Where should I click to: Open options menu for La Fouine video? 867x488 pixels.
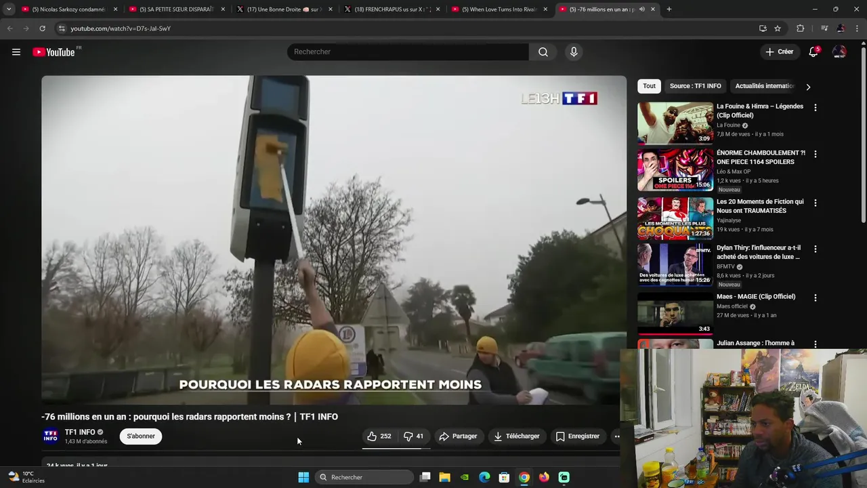pyautogui.click(x=815, y=108)
